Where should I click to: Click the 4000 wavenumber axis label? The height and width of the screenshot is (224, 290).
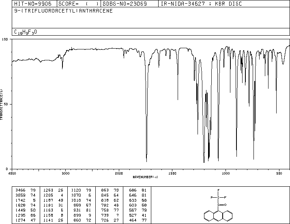point(12,173)
